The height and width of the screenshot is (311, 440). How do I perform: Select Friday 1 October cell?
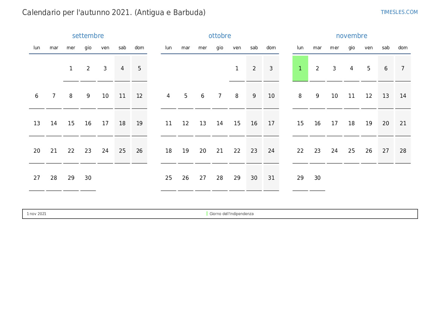pyautogui.click(x=237, y=68)
